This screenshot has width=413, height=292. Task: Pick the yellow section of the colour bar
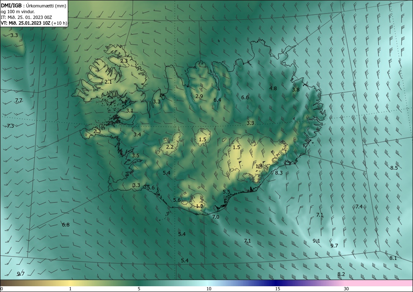tap(69, 283)
